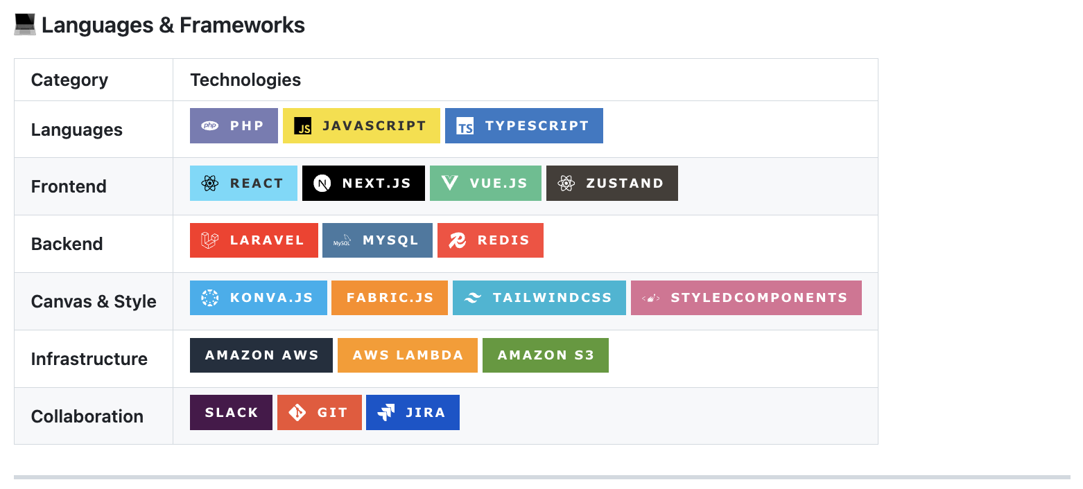Click the React atom icon
The image size is (1083, 489).
pyautogui.click(x=209, y=184)
